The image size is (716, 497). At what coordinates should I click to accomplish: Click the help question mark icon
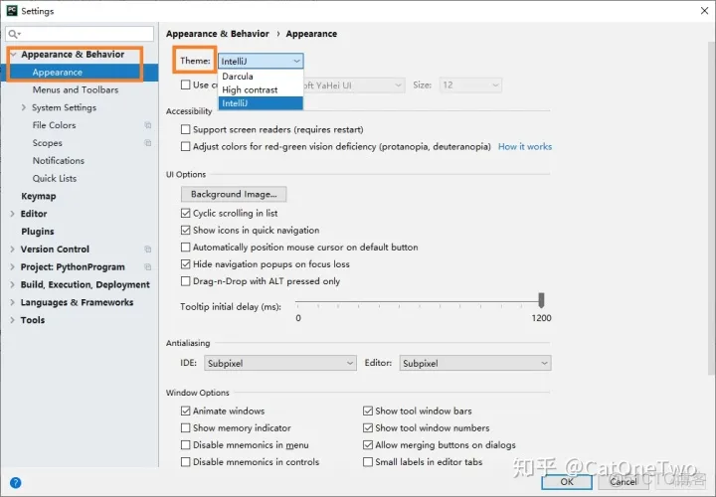pos(15,482)
